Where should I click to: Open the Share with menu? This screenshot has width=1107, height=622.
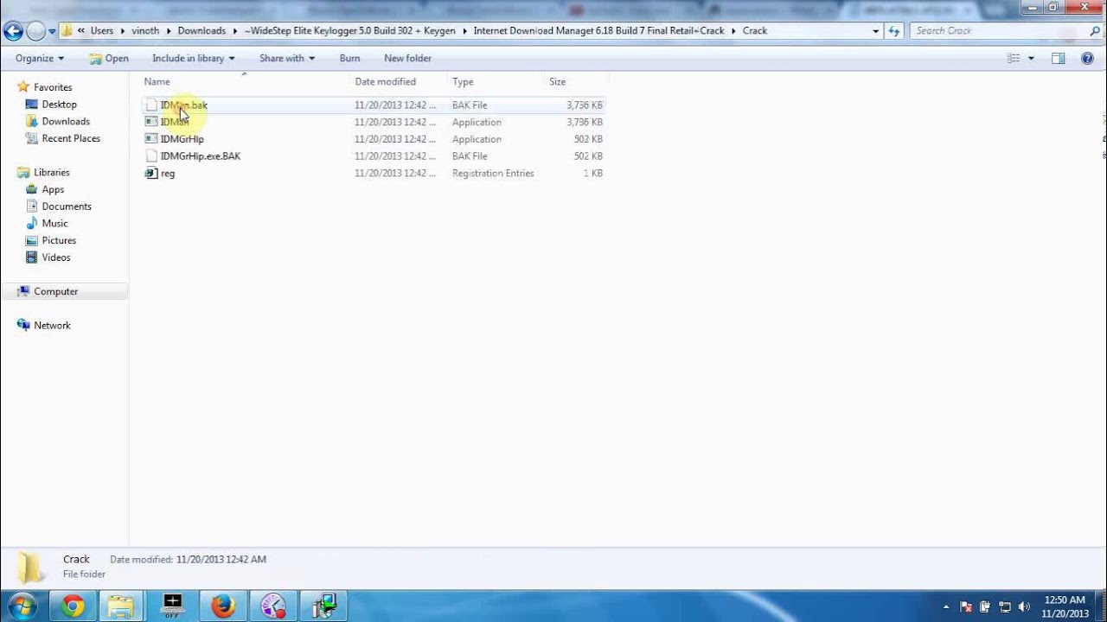point(287,58)
